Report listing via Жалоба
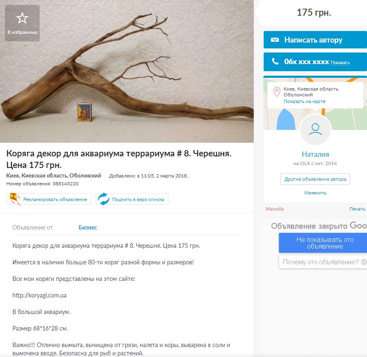 pyautogui.click(x=274, y=209)
